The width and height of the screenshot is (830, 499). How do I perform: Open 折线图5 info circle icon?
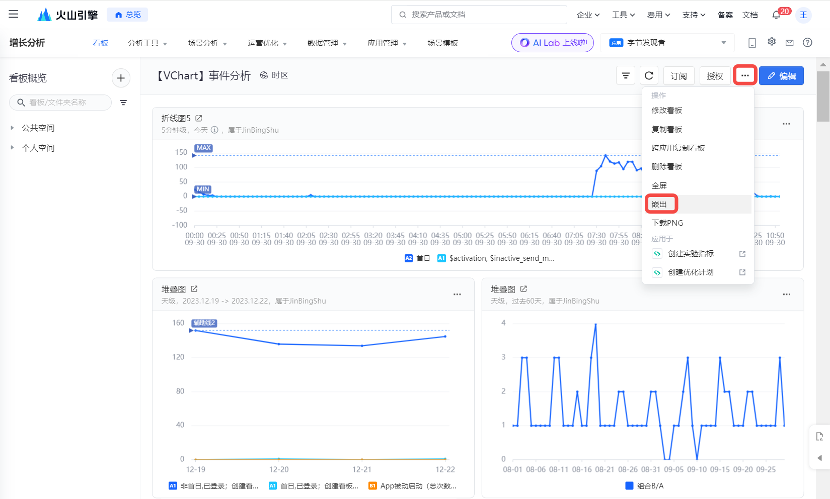214,130
